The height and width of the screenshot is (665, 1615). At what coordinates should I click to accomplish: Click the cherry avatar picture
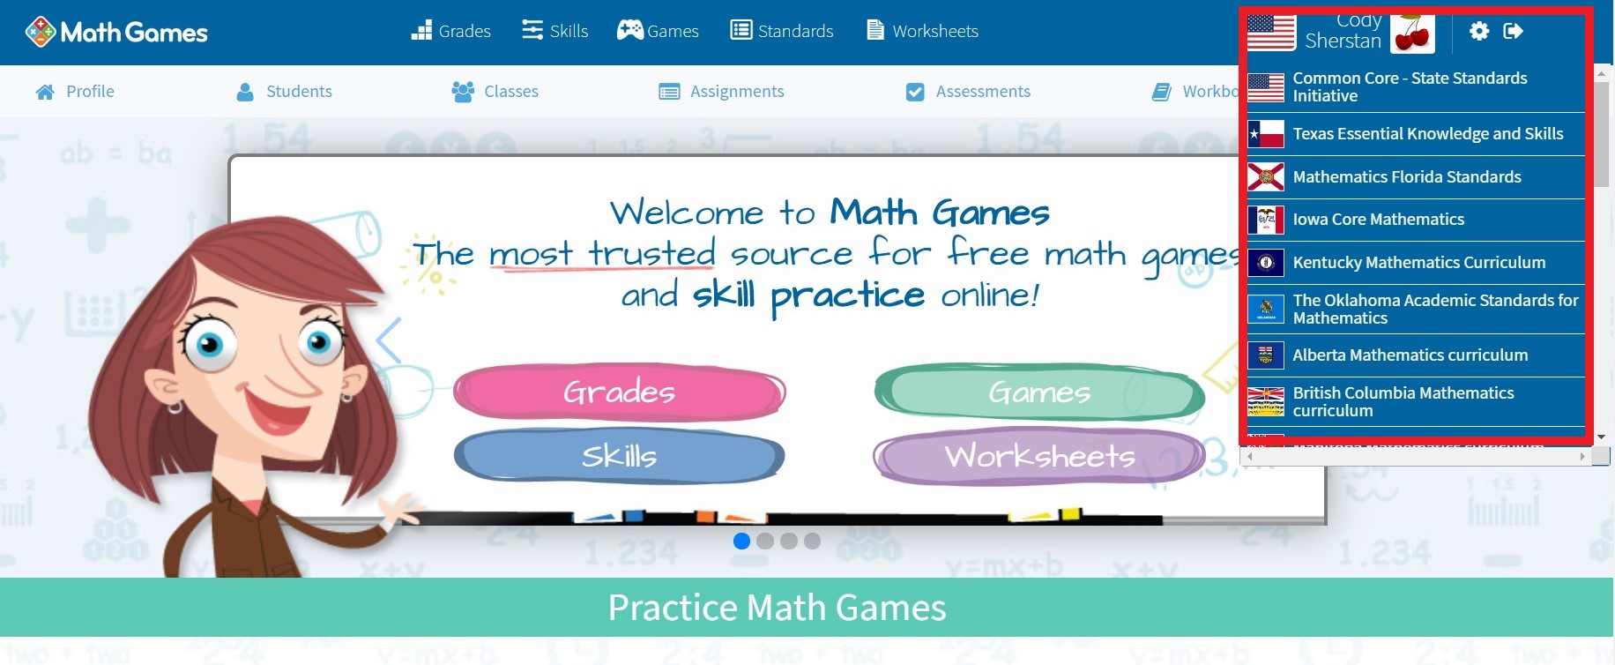coord(1412,34)
